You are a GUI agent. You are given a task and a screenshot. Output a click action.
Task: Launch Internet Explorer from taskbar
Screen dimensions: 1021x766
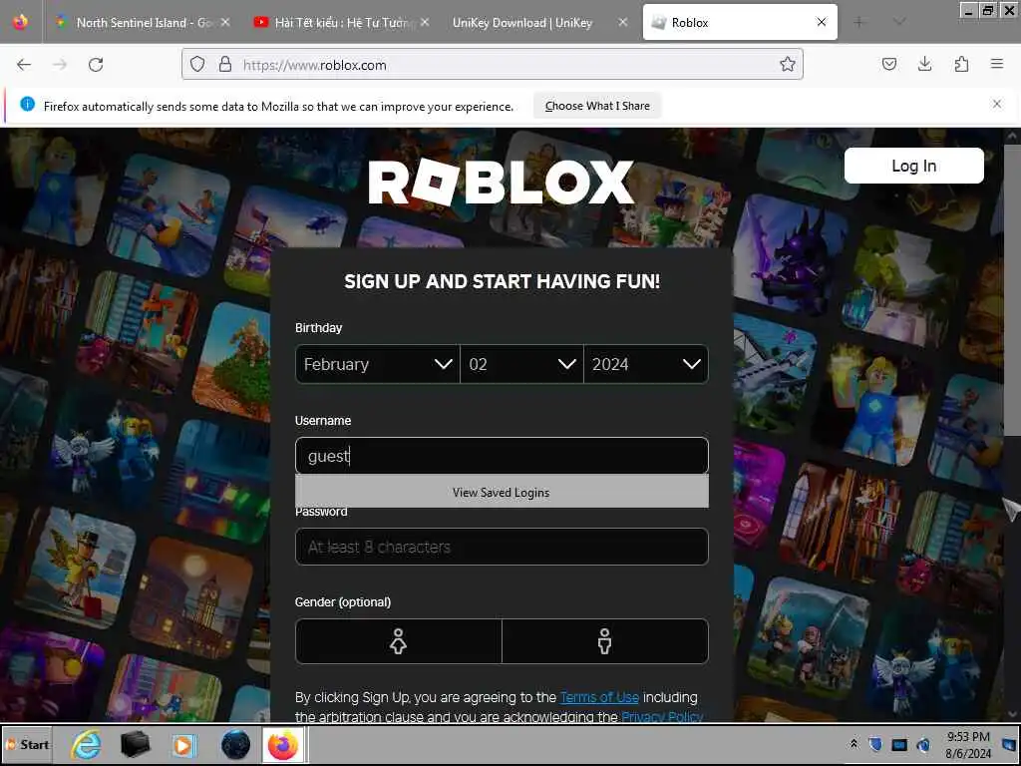point(86,744)
